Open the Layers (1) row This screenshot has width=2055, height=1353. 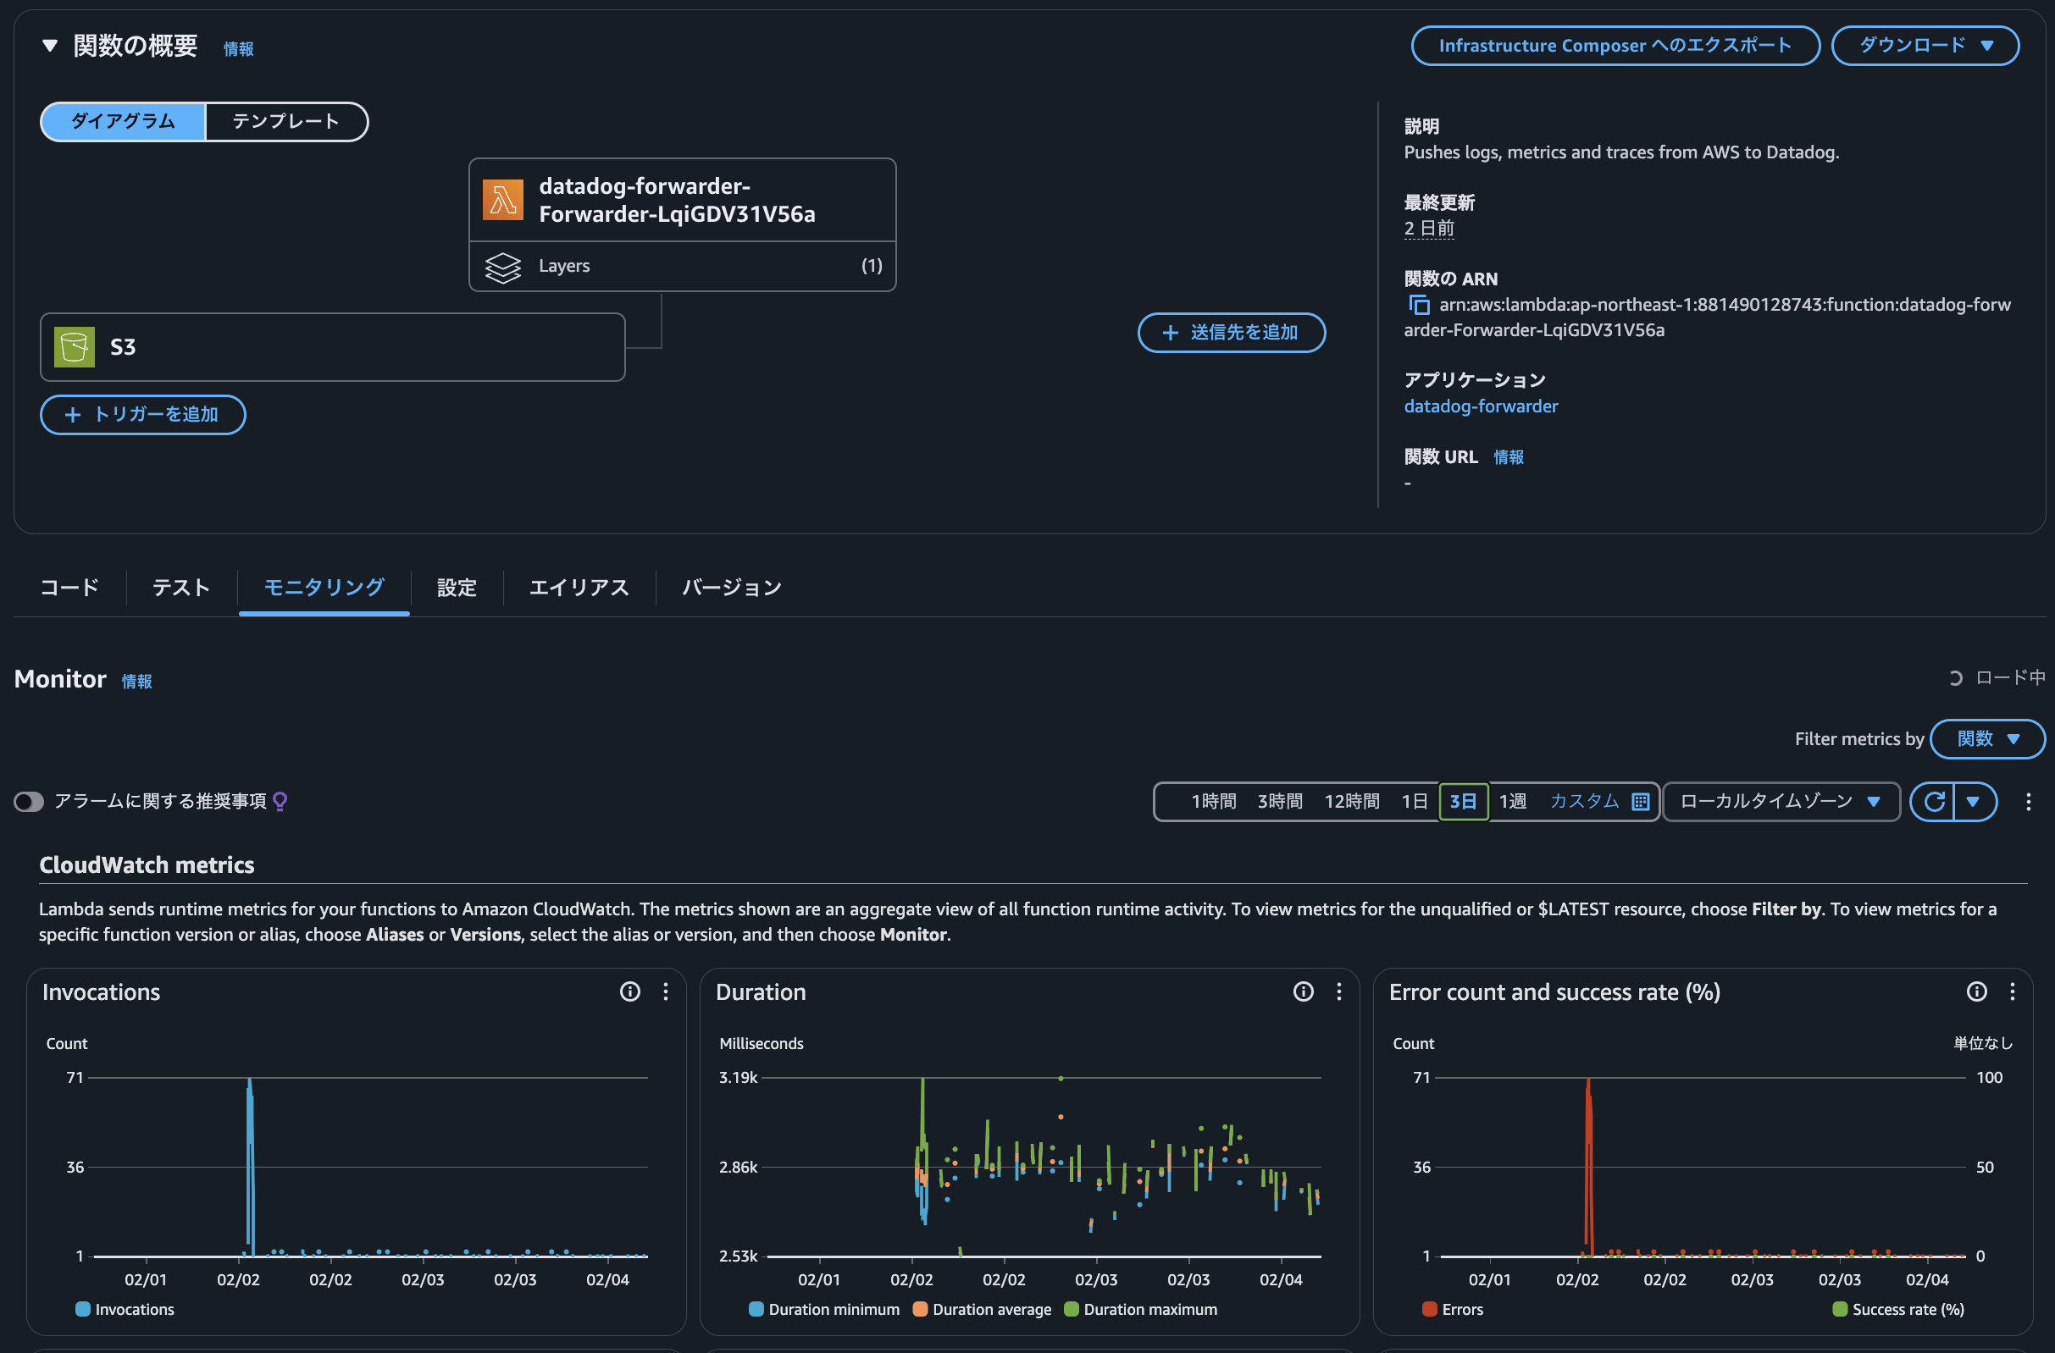pos(682,267)
